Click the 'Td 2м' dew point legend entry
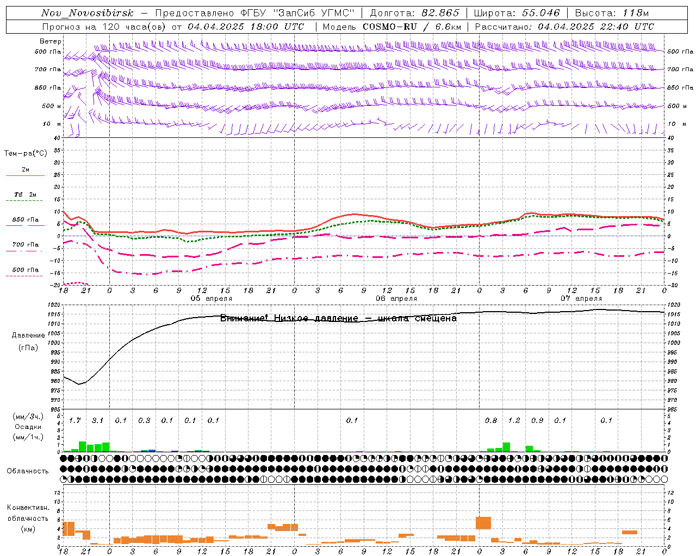The width and height of the screenshot is (696, 556). (x=25, y=197)
